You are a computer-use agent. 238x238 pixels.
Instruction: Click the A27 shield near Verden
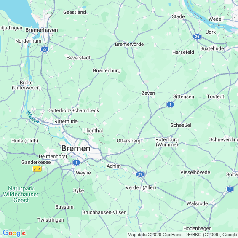pos(140,174)
